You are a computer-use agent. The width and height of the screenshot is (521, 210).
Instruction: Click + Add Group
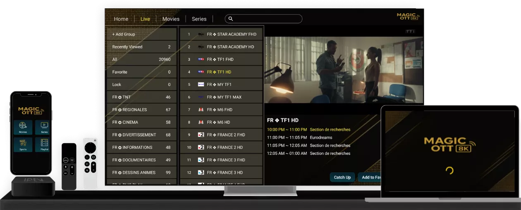(141, 34)
